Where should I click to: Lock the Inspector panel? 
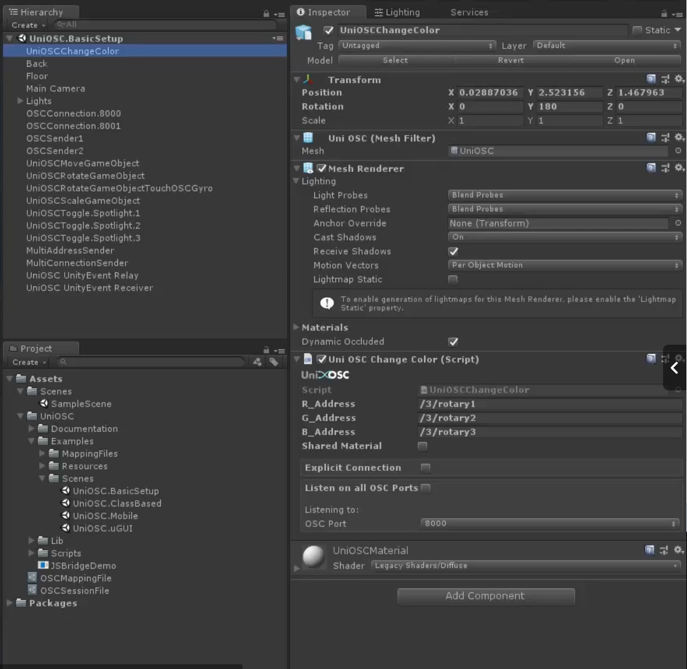tap(664, 13)
